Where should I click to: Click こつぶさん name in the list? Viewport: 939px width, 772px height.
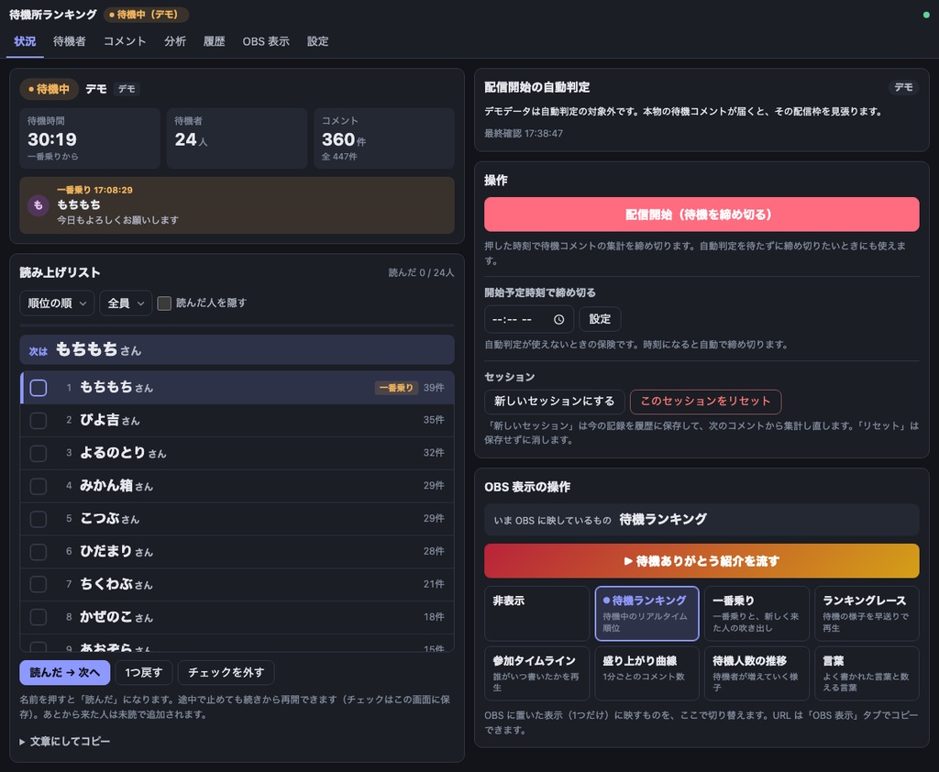[110, 519]
